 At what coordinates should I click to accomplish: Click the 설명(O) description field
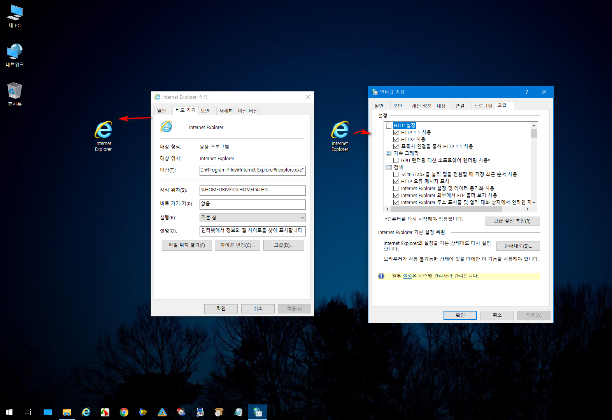[x=253, y=231]
